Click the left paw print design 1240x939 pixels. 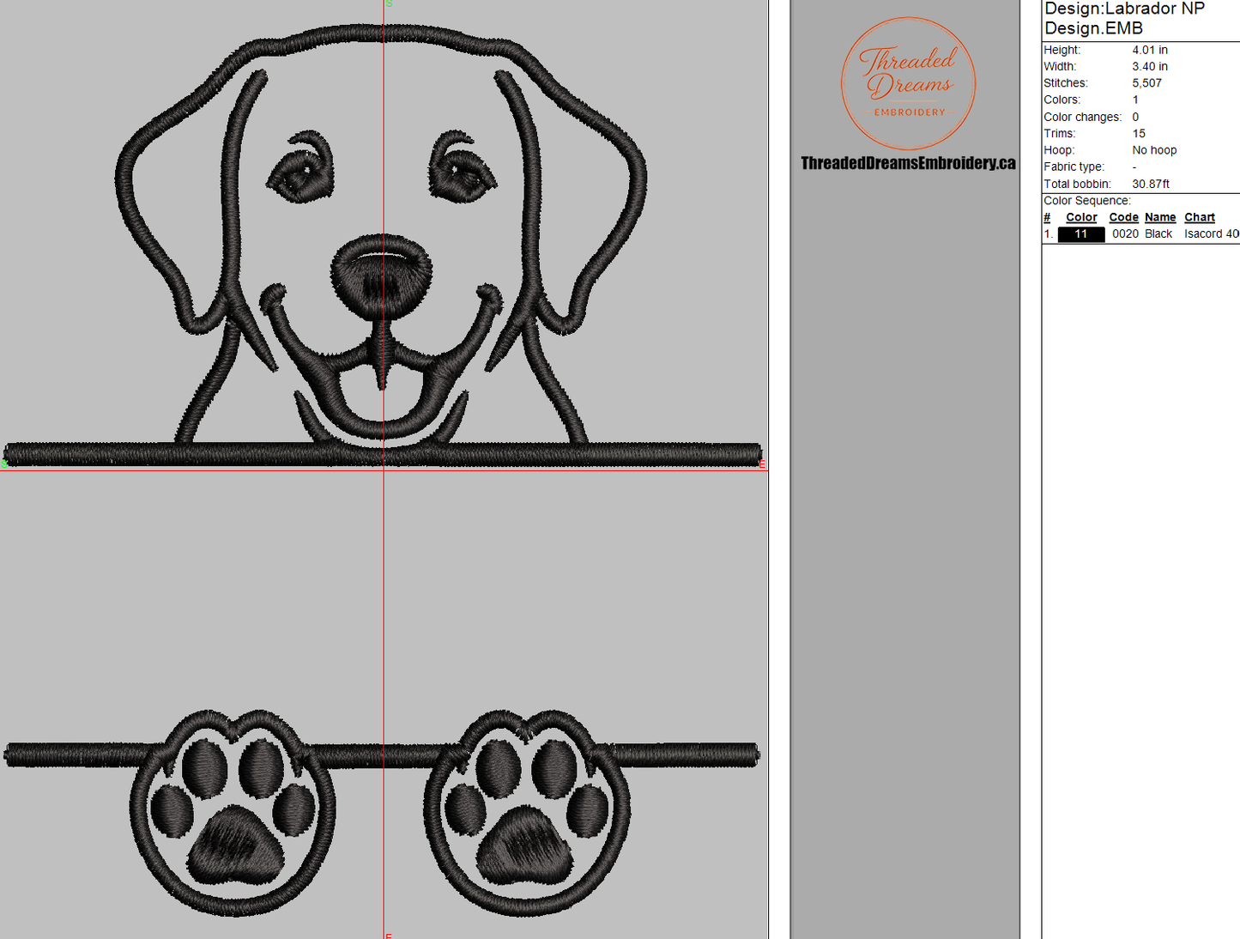(x=233, y=812)
